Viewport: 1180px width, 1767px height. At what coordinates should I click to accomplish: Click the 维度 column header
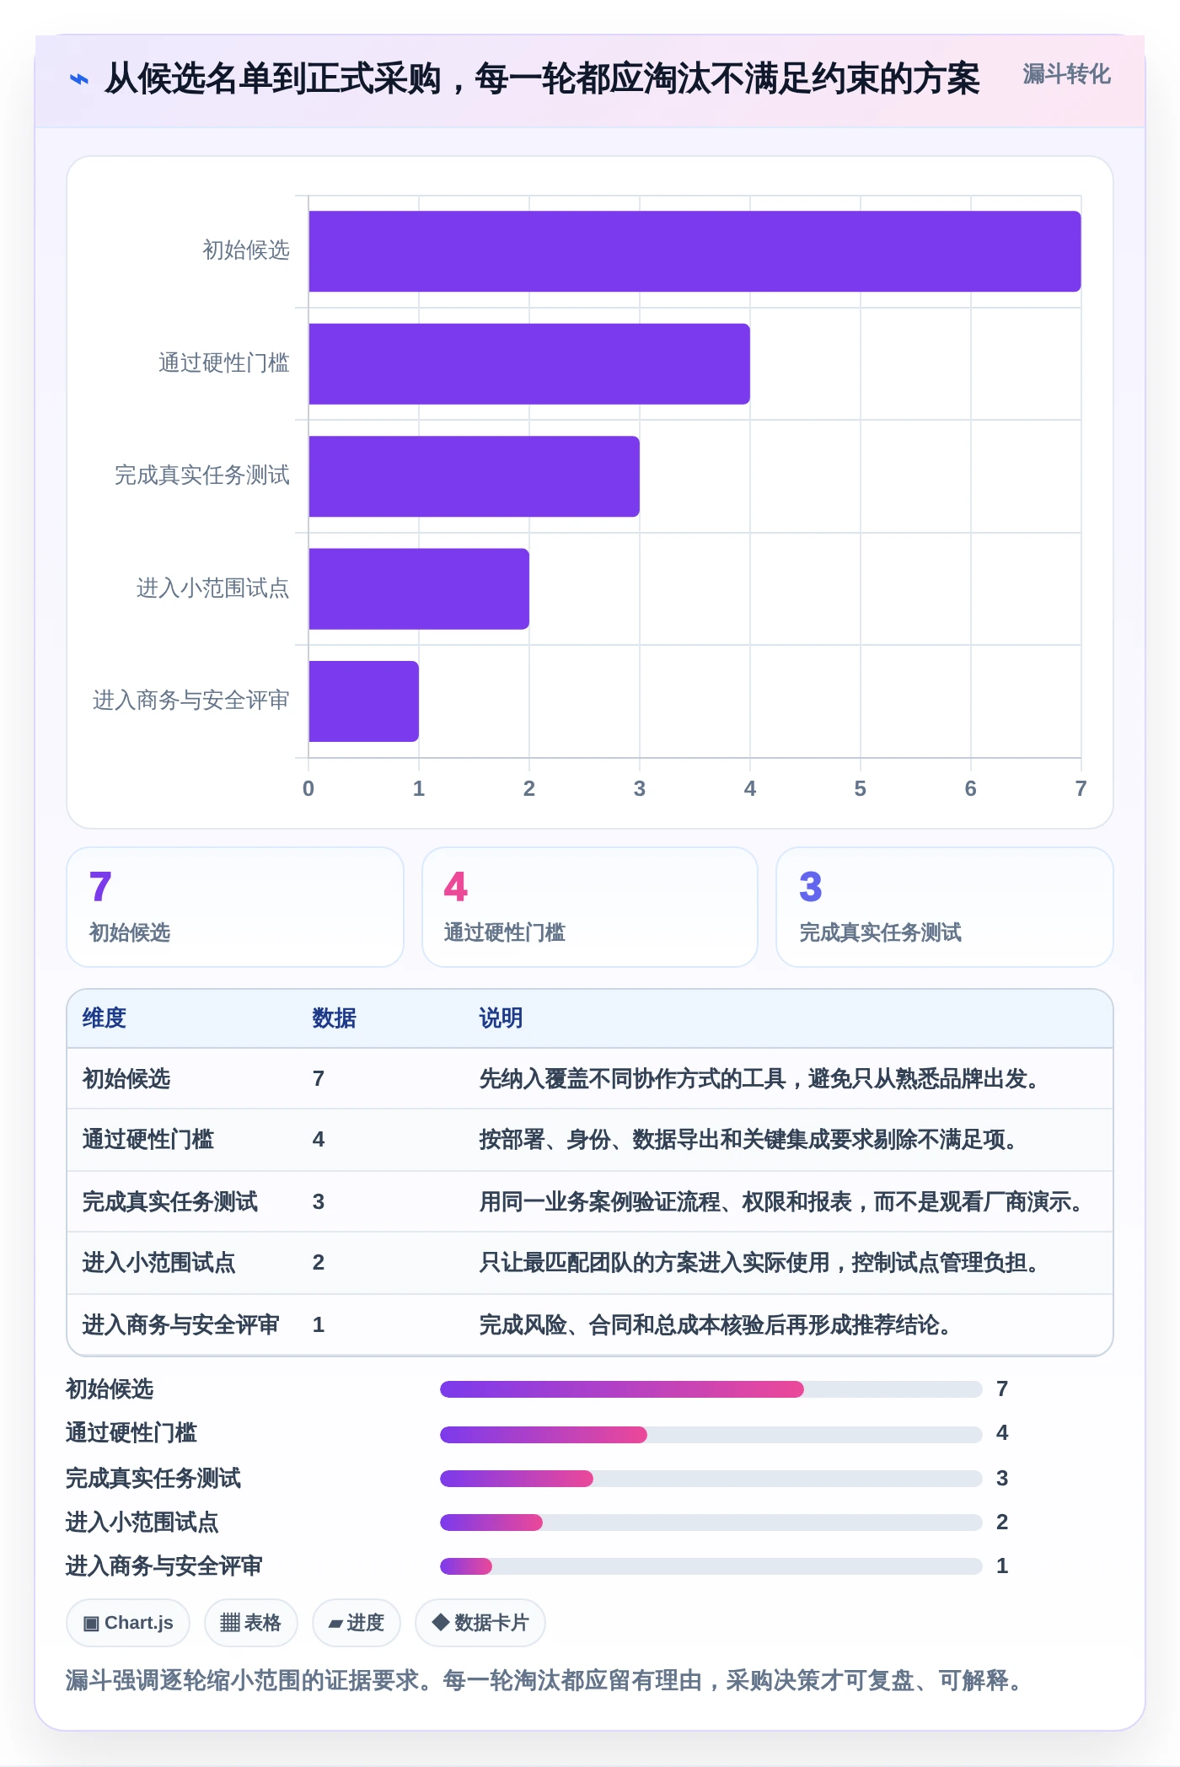click(x=105, y=1018)
